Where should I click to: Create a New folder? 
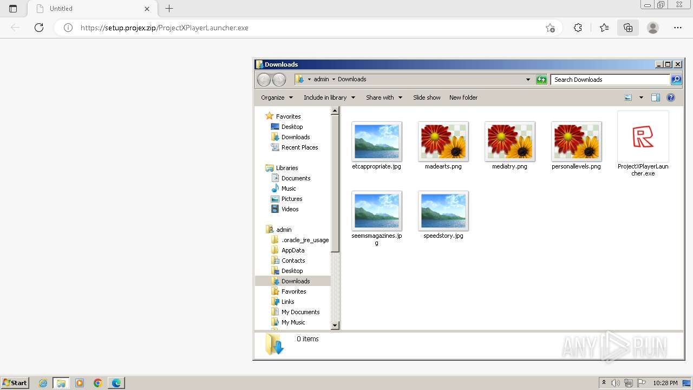(463, 97)
